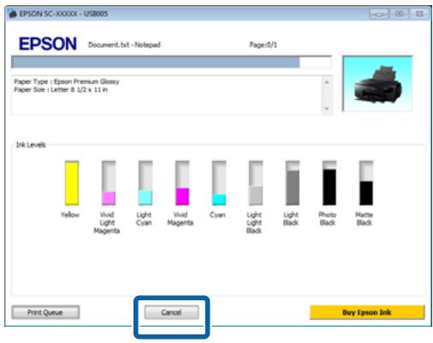Click the 'Cyan' ink label

(x=217, y=215)
